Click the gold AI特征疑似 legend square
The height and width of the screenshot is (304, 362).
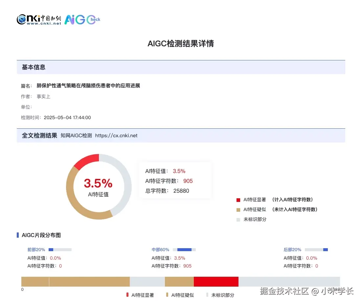238,209
